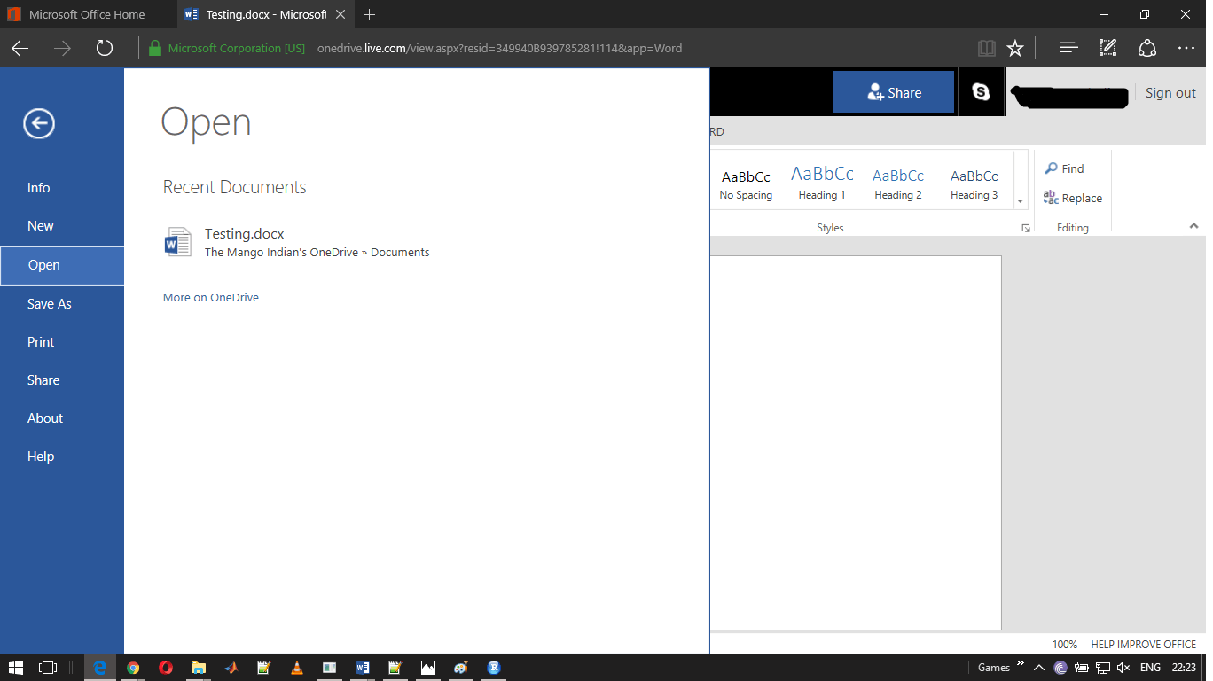
Task: Open the Edge Hub icon
Action: coord(1068,48)
